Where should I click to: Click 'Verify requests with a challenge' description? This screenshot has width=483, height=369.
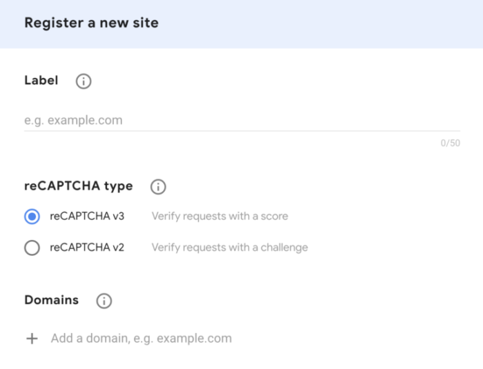(229, 248)
